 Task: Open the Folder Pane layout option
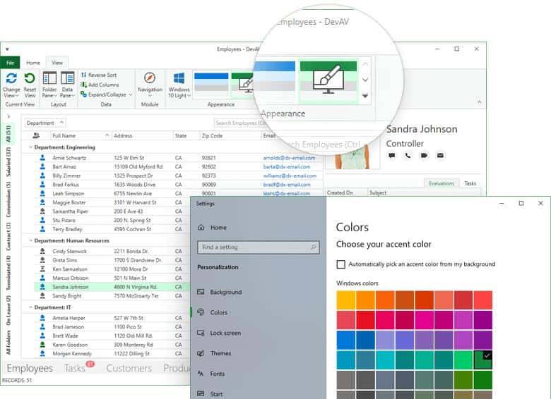coord(49,84)
